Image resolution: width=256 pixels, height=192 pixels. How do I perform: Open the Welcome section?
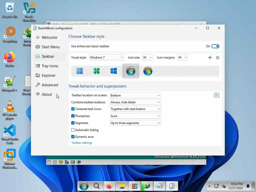point(49,37)
